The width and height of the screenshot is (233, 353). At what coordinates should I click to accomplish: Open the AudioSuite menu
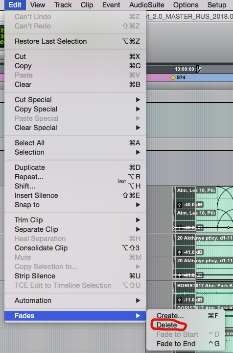click(146, 5)
